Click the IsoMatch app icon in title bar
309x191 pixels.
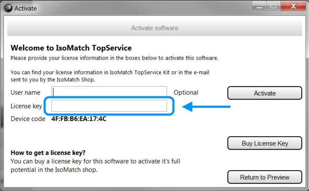8,8
